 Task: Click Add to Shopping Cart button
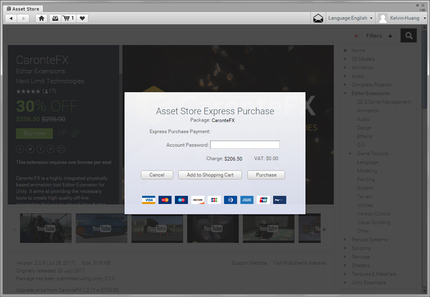click(210, 175)
